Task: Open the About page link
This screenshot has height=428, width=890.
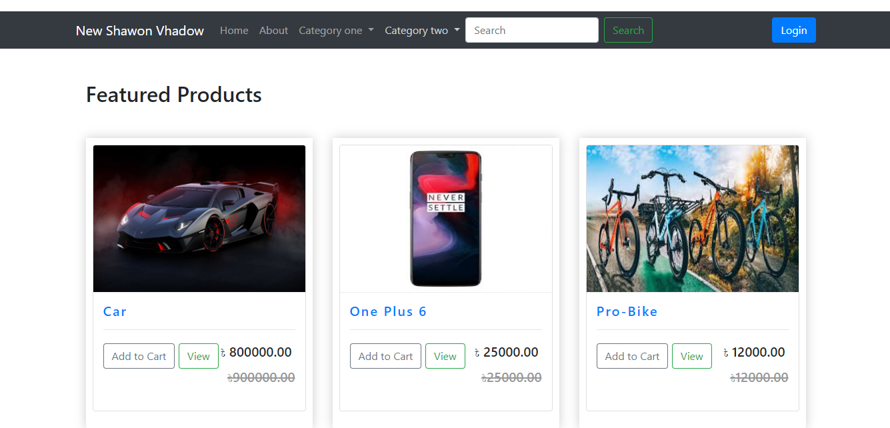Action: click(273, 31)
